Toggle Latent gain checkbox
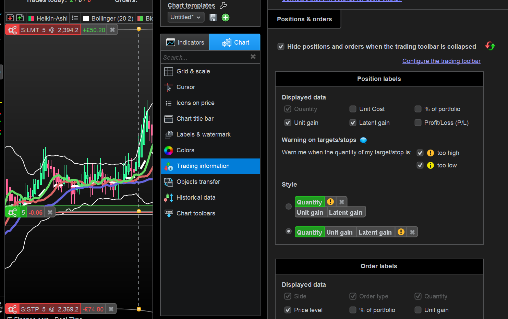 tap(353, 123)
